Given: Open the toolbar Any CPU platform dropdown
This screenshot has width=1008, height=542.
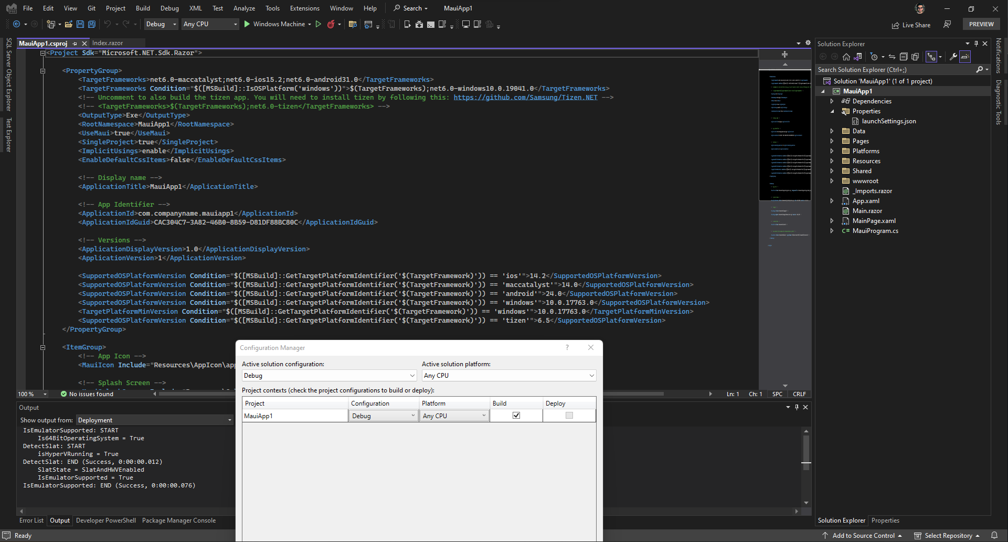Looking at the screenshot, I should (210, 24).
